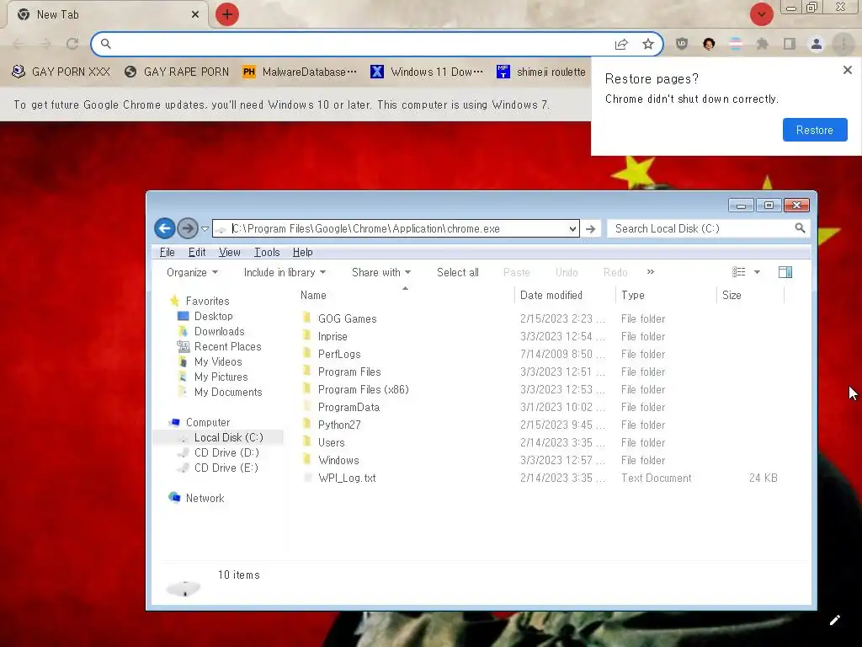Open the Help menu

pyautogui.click(x=302, y=252)
